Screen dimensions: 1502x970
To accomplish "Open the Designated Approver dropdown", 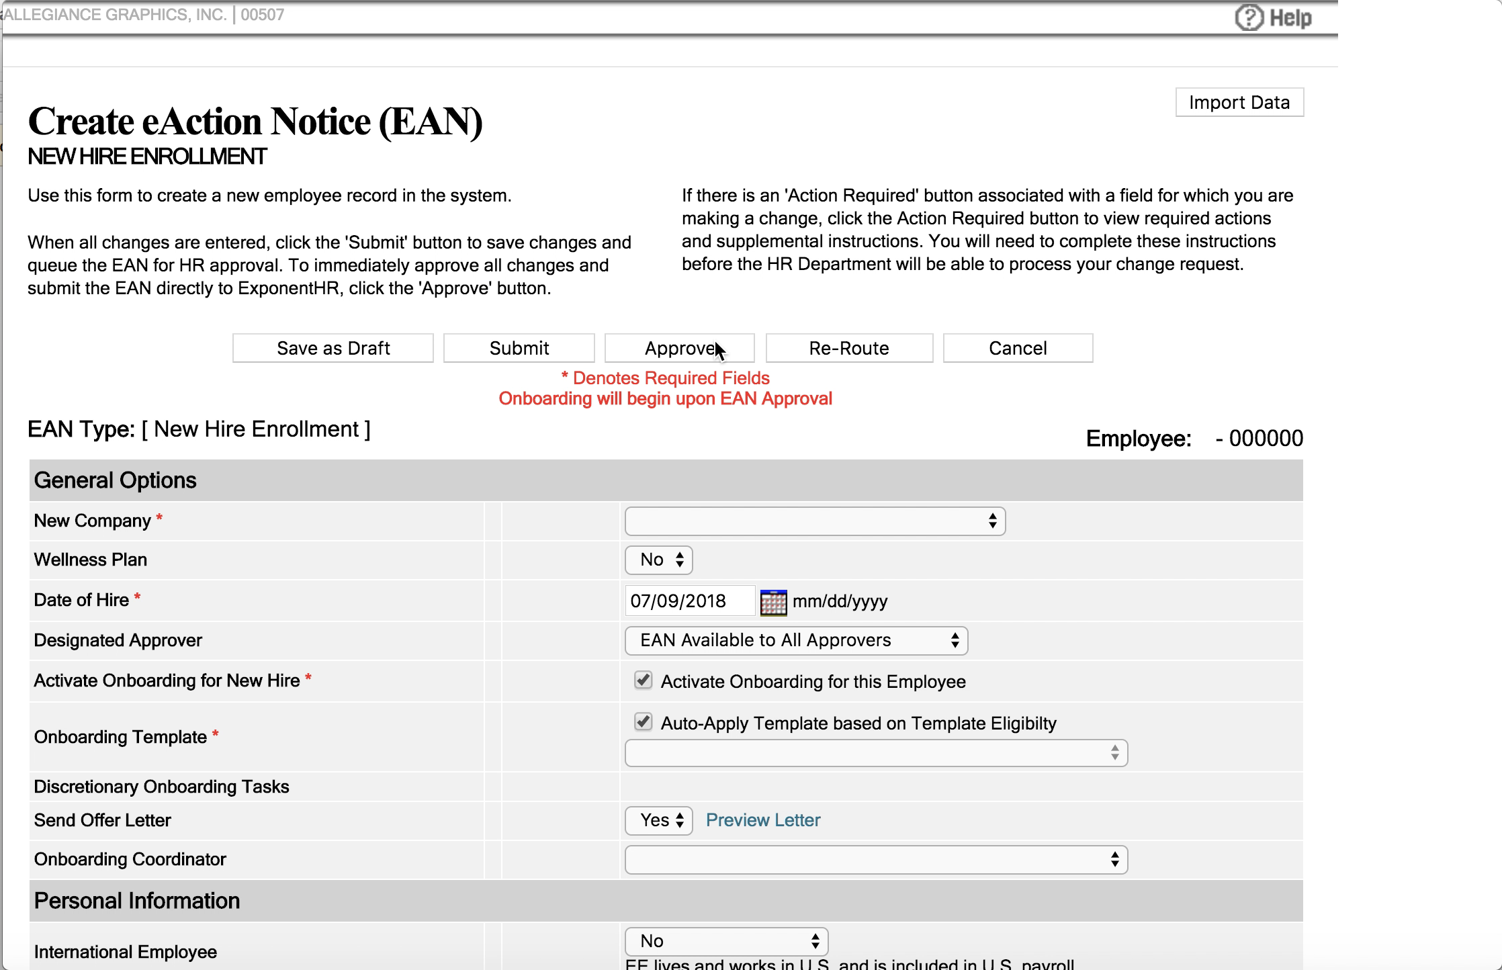I will click(x=796, y=641).
